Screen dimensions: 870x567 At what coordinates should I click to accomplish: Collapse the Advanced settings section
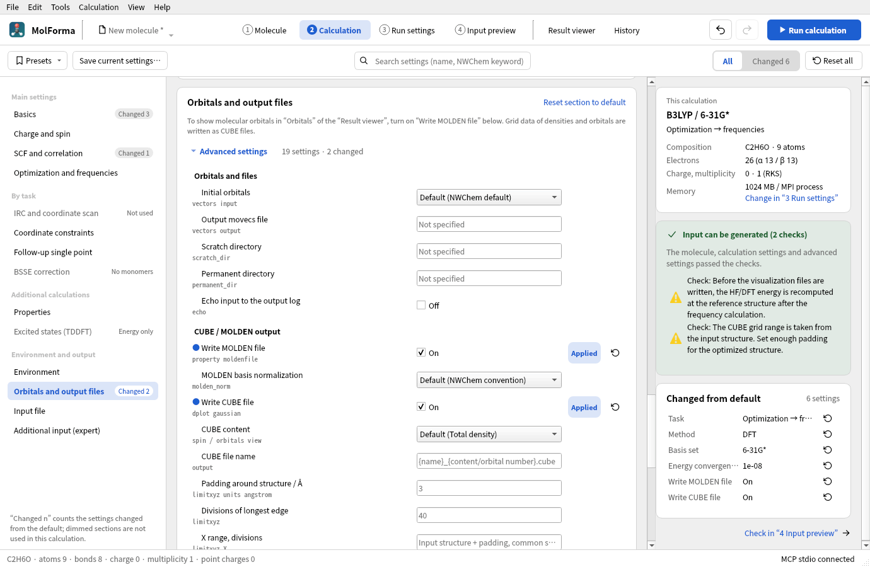pos(229,151)
